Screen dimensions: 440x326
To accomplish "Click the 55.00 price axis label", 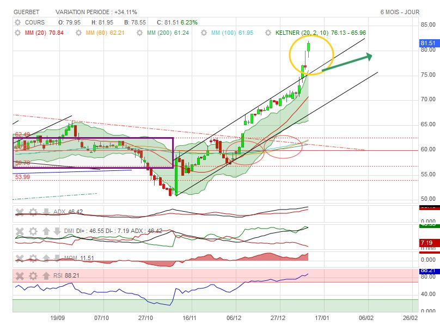I will click(428, 174).
